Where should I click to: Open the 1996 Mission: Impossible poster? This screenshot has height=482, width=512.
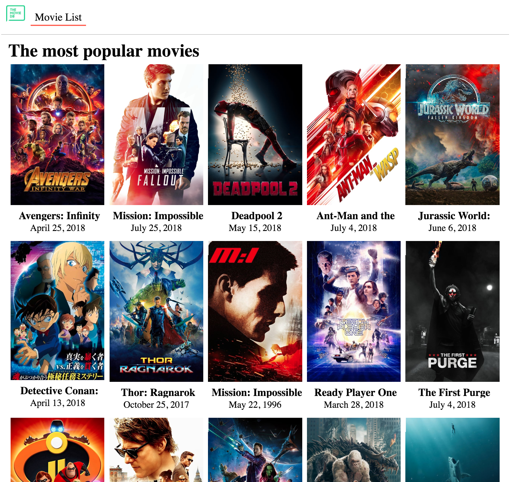255,311
